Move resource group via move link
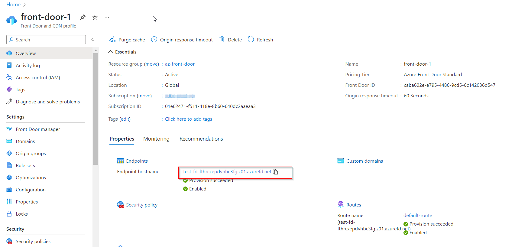 151,64
